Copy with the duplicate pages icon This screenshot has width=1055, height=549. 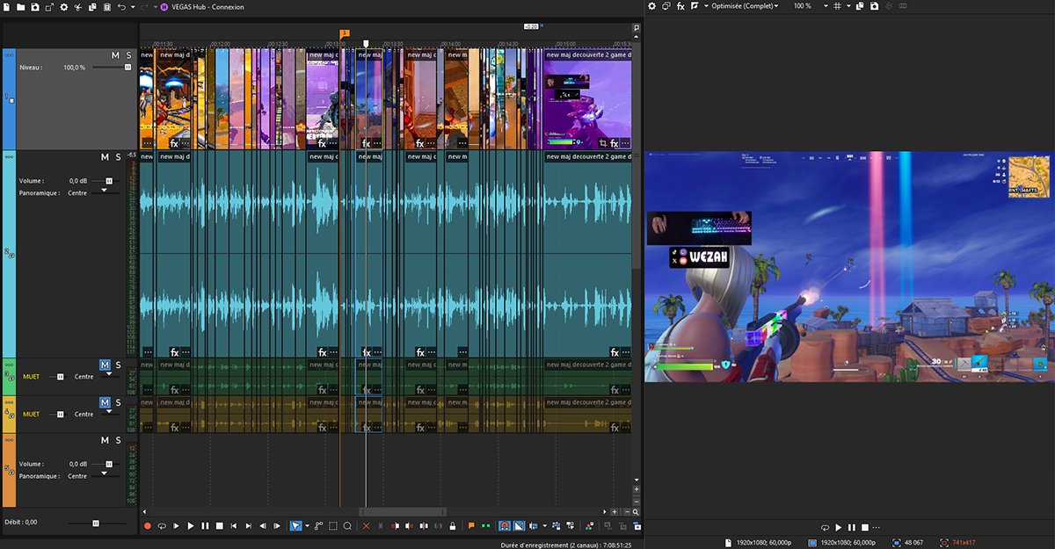(92, 6)
